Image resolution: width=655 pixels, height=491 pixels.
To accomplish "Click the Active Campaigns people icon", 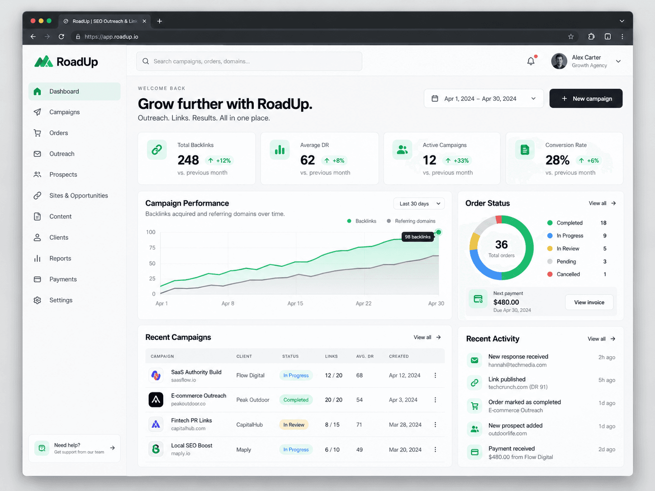I will pyautogui.click(x=402, y=150).
